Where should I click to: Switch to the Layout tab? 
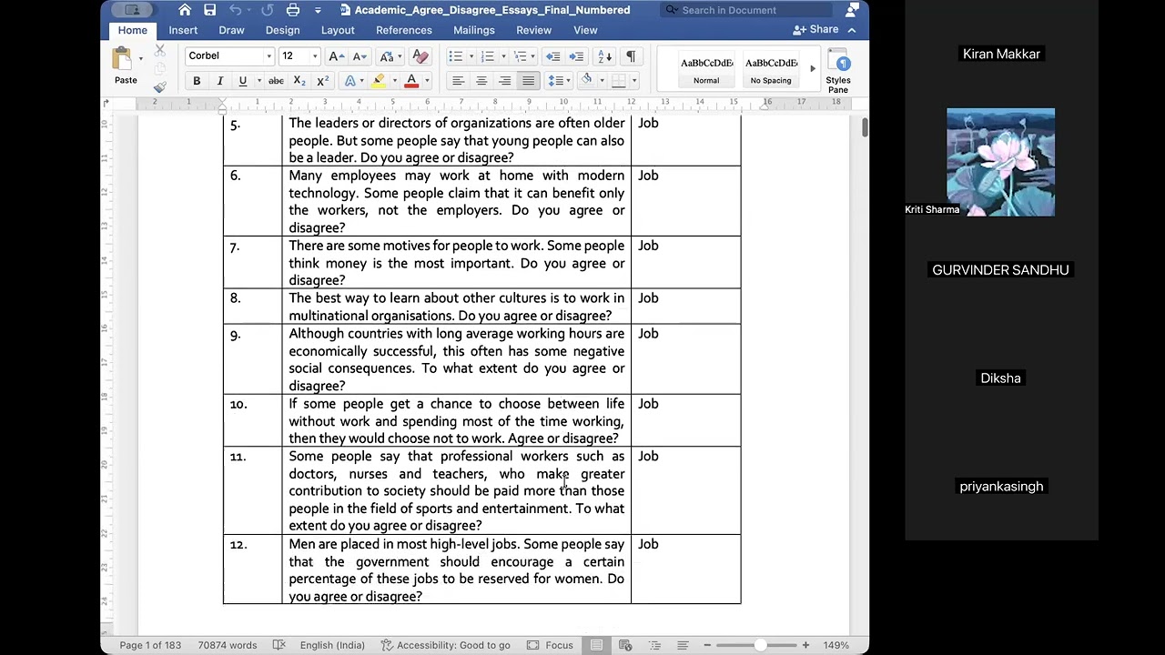click(338, 30)
